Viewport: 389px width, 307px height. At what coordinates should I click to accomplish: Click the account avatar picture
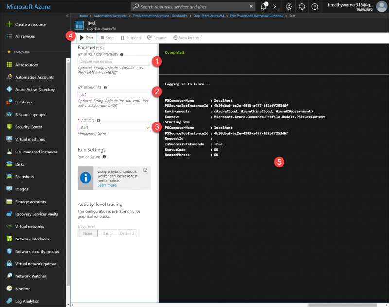point(382,7)
